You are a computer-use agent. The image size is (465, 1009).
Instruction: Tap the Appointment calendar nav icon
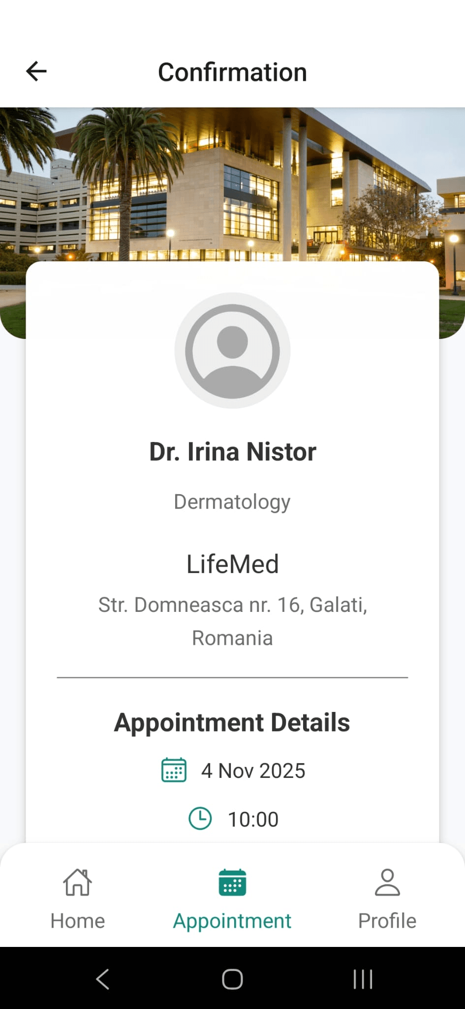(x=232, y=882)
